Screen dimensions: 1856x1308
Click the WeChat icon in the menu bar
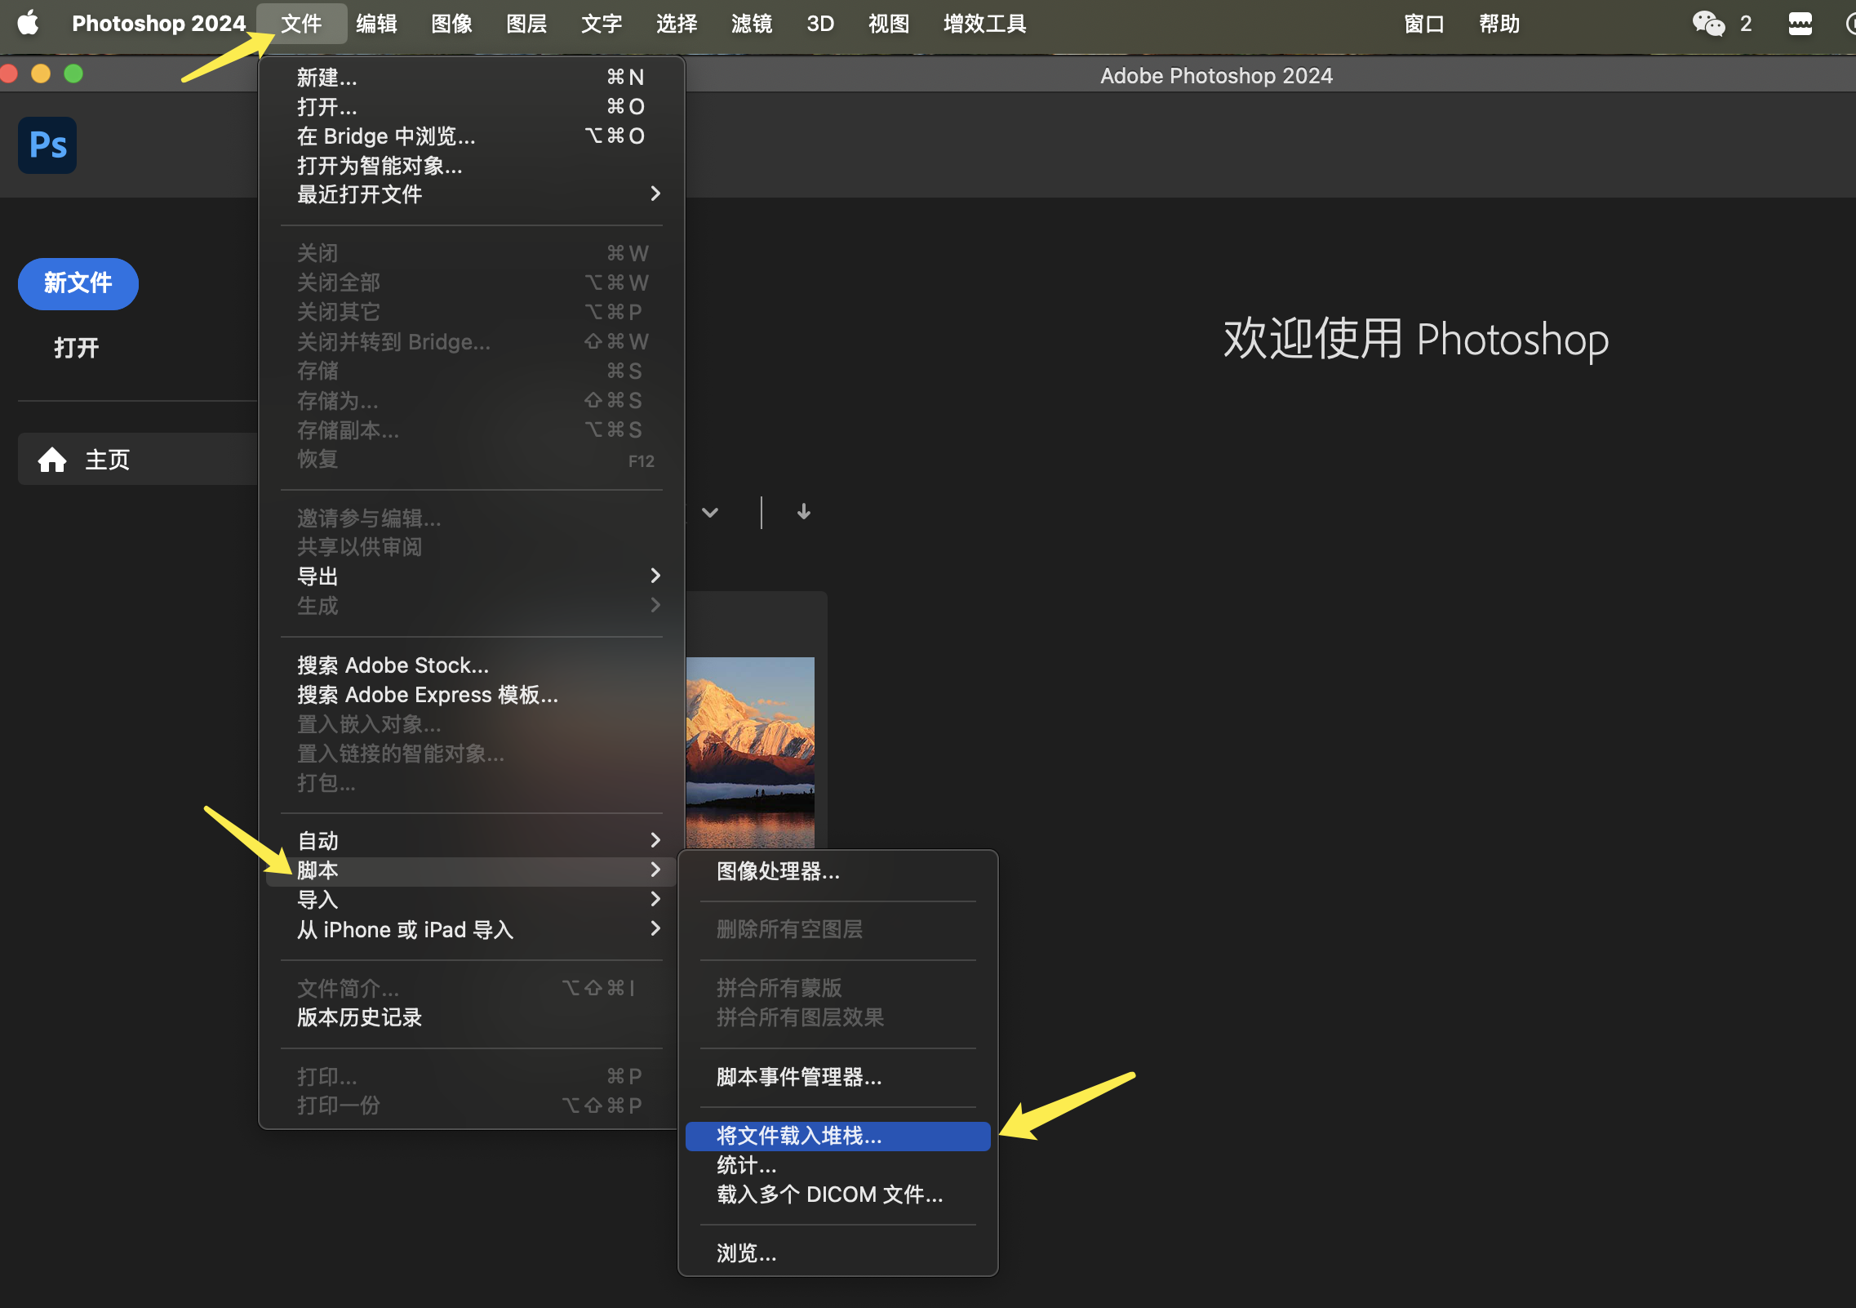pos(1708,23)
